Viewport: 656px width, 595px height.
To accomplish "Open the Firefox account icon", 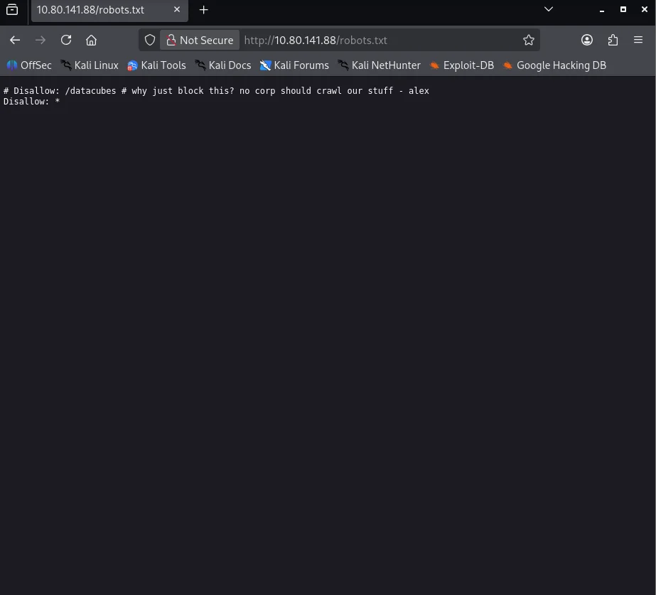I will coord(587,40).
